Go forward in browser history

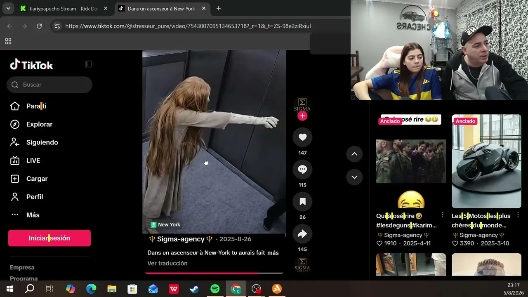[24, 26]
